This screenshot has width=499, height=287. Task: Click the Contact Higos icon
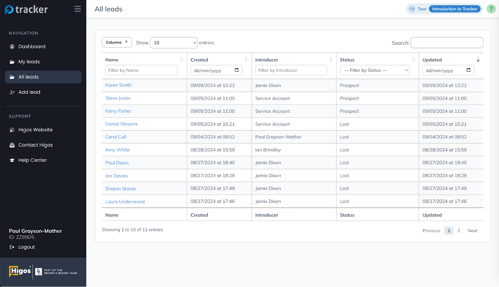click(12, 145)
